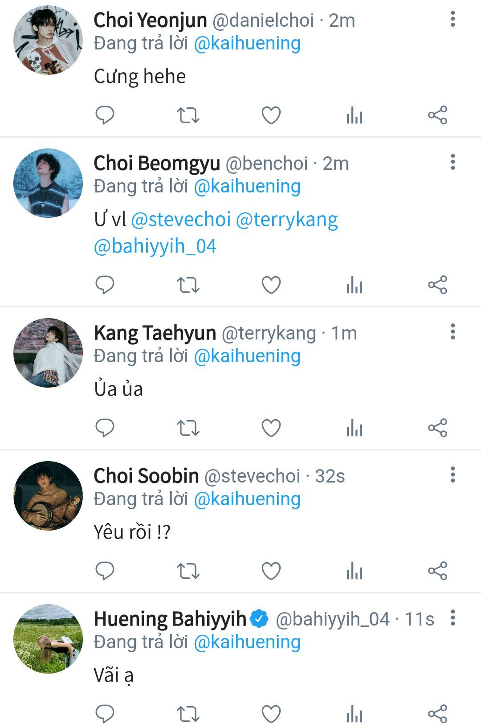This screenshot has width=481, height=728.
Task: Share Huening Bahiyyih's tweet
Action: point(437,714)
